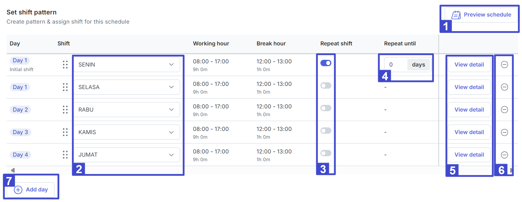Click the Repeat until days input field
The width and height of the screenshot is (522, 202).
click(x=396, y=65)
